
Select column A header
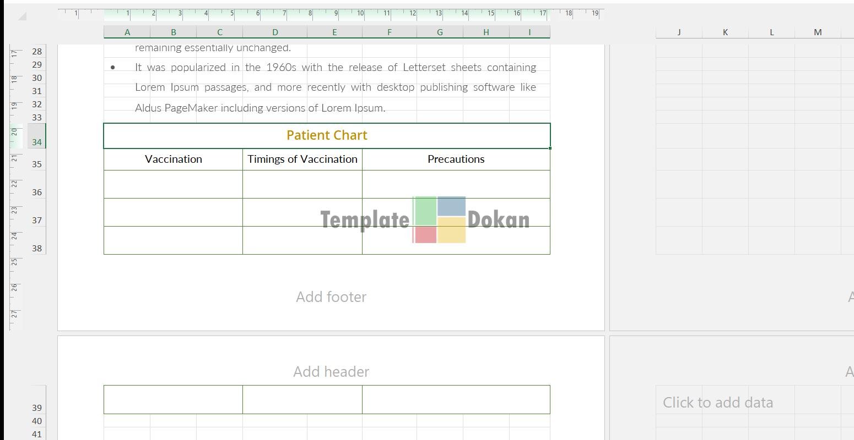pos(127,32)
